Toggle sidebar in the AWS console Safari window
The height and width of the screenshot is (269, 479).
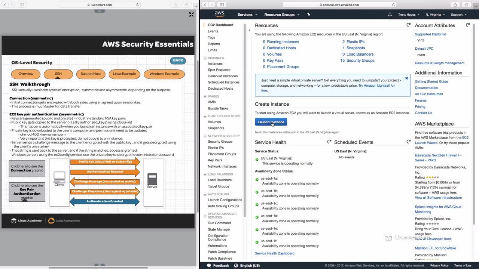222,5
